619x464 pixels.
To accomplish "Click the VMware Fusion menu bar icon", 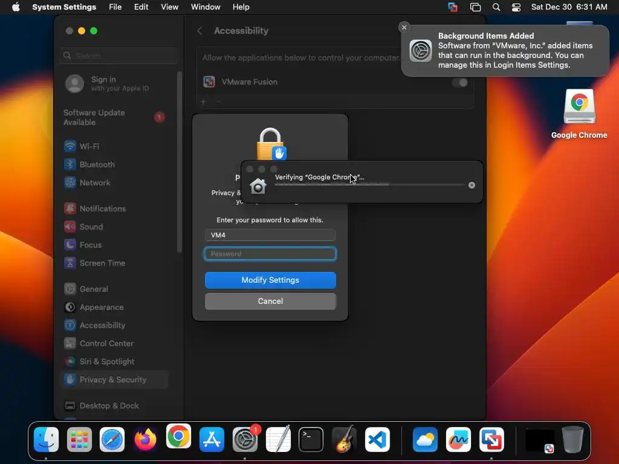I will click(453, 7).
